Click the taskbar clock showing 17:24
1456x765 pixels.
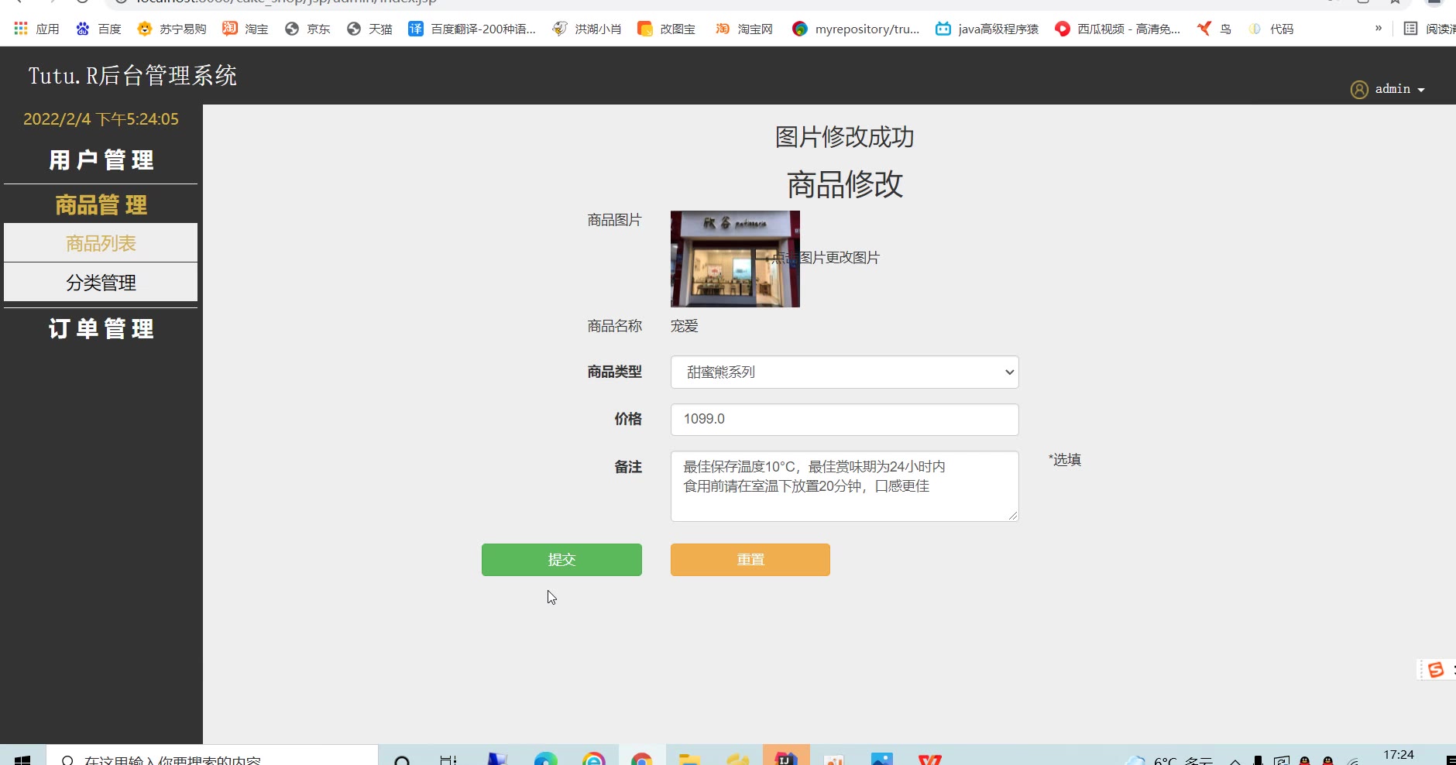1399,755
